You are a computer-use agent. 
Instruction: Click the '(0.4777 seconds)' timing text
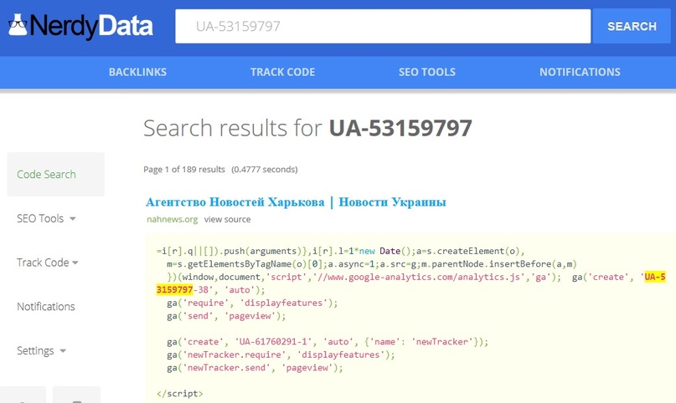(x=264, y=170)
